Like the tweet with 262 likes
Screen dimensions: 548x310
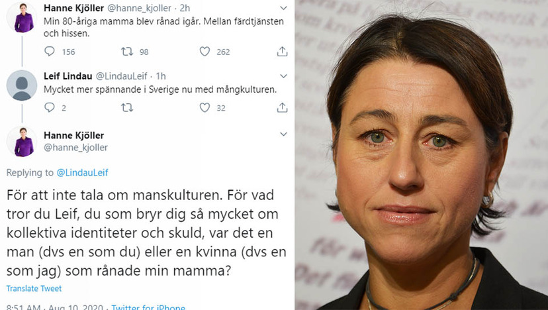tap(205, 52)
